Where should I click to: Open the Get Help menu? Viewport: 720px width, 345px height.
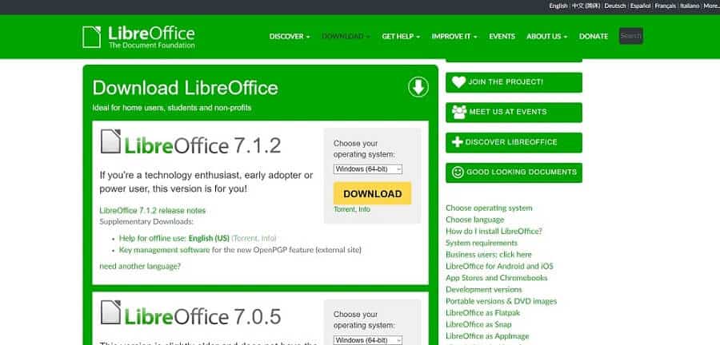coord(401,37)
